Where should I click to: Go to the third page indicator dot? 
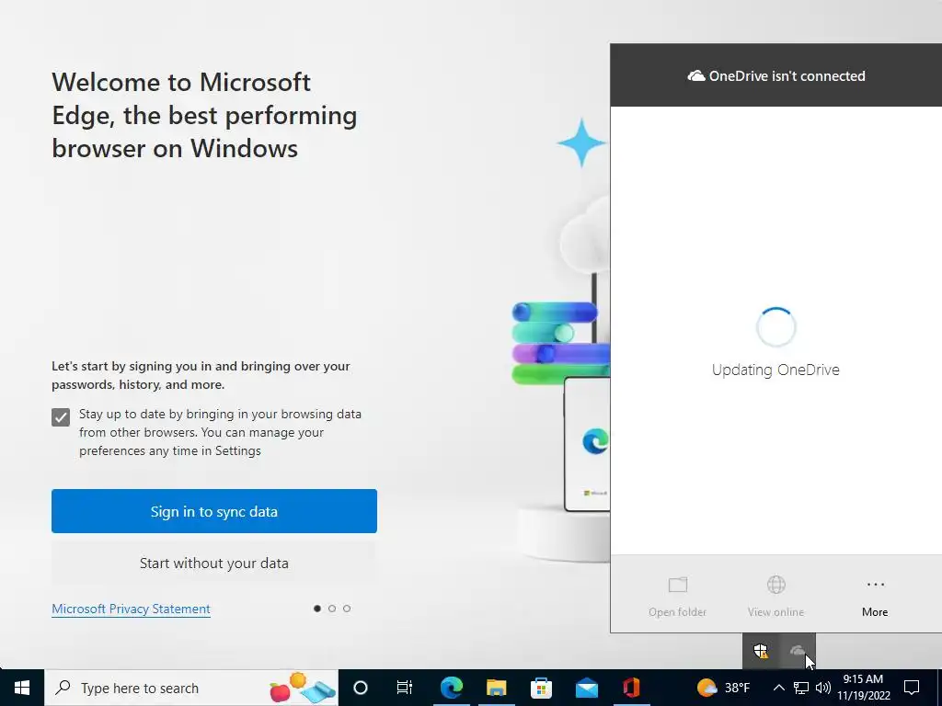pos(347,609)
